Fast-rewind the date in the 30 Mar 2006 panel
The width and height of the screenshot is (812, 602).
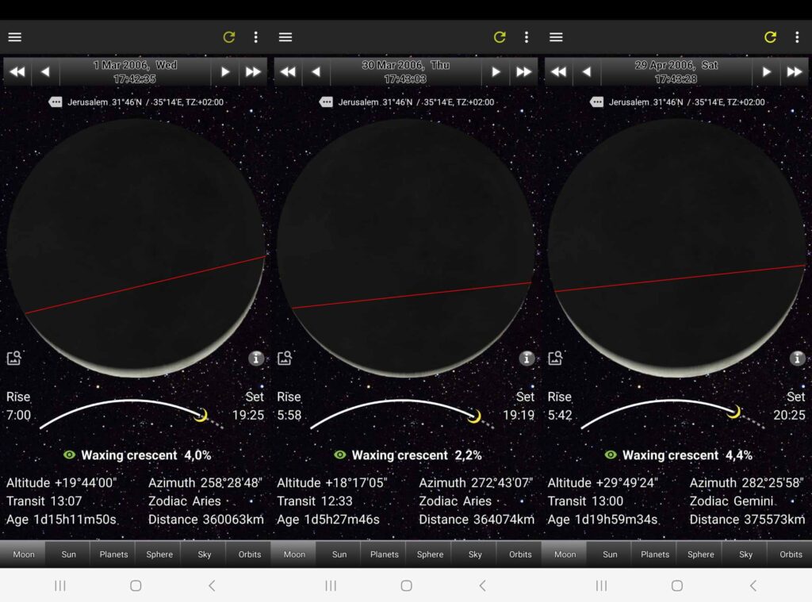(x=288, y=72)
